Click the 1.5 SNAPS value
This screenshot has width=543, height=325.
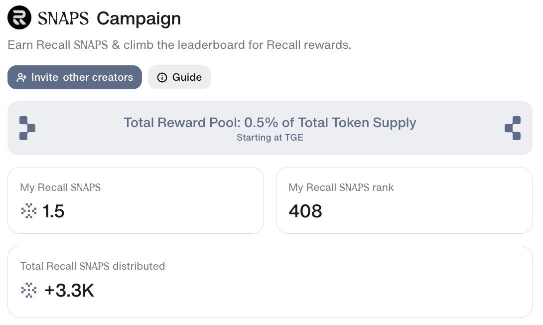(x=53, y=211)
